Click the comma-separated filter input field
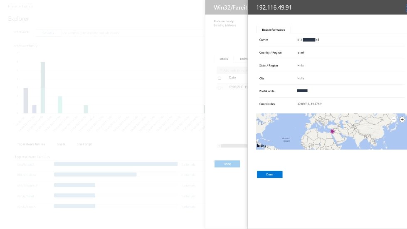The height and width of the screenshot is (229, 407). [132, 33]
